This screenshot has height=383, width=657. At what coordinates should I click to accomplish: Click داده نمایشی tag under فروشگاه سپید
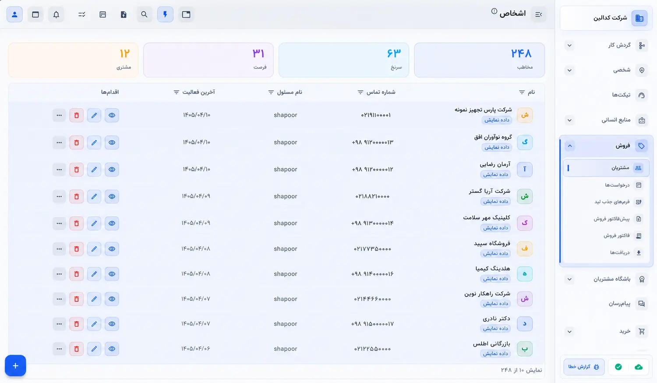pyautogui.click(x=496, y=254)
